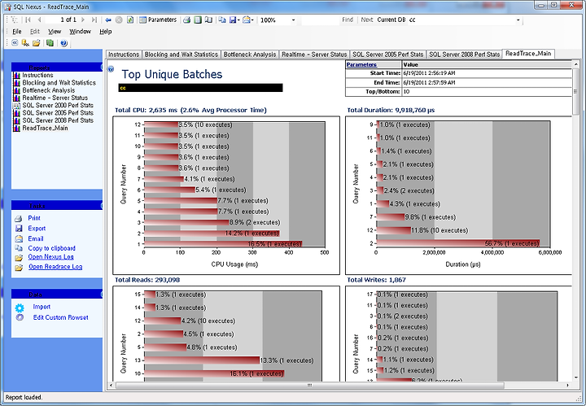Click the SQL query key icon
The height and width of the screenshot is (406, 586).
pos(25,43)
